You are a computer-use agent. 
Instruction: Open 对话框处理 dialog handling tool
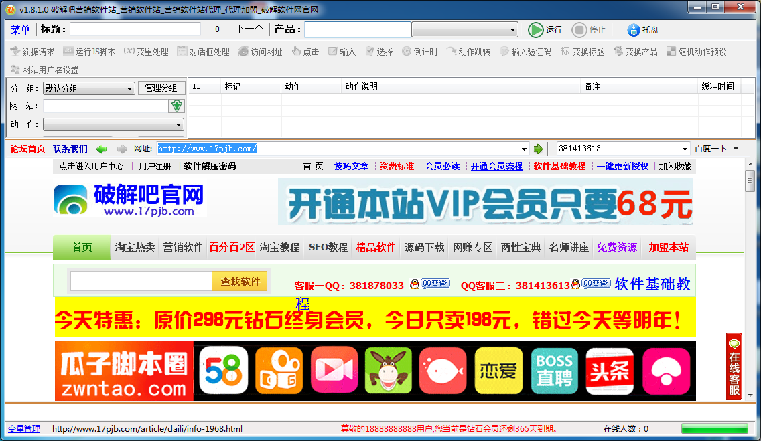click(204, 52)
